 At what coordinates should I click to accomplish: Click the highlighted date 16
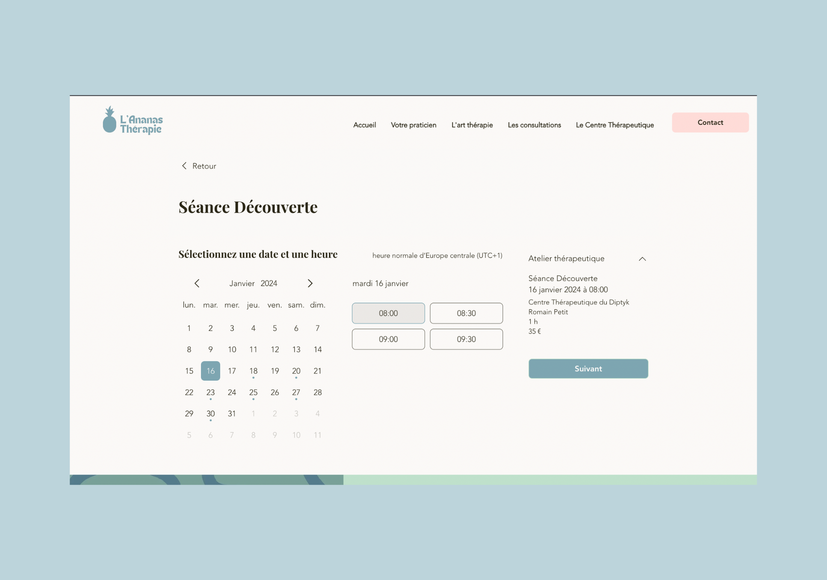[x=210, y=371]
